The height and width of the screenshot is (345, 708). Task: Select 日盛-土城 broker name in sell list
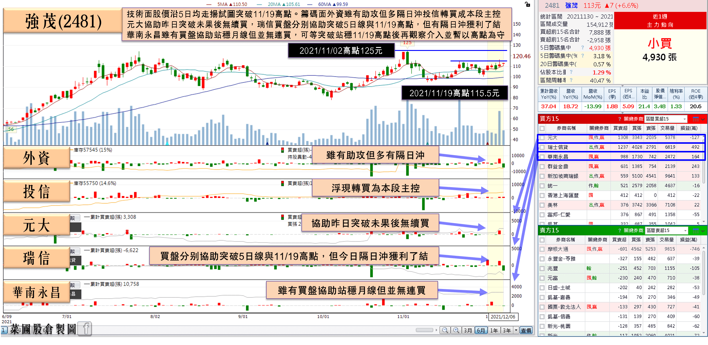pyautogui.click(x=559, y=288)
